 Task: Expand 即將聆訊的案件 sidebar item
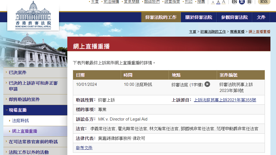pyautogui.click(x=24, y=99)
